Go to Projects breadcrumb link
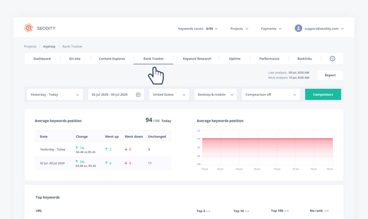Image resolution: width=368 pixels, height=219 pixels. [30, 47]
